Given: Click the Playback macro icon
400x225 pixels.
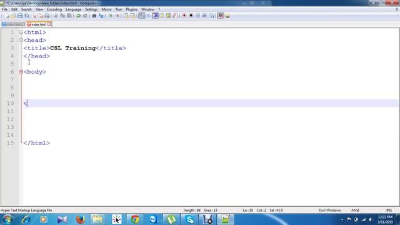Looking at the screenshot, I should [197, 16].
